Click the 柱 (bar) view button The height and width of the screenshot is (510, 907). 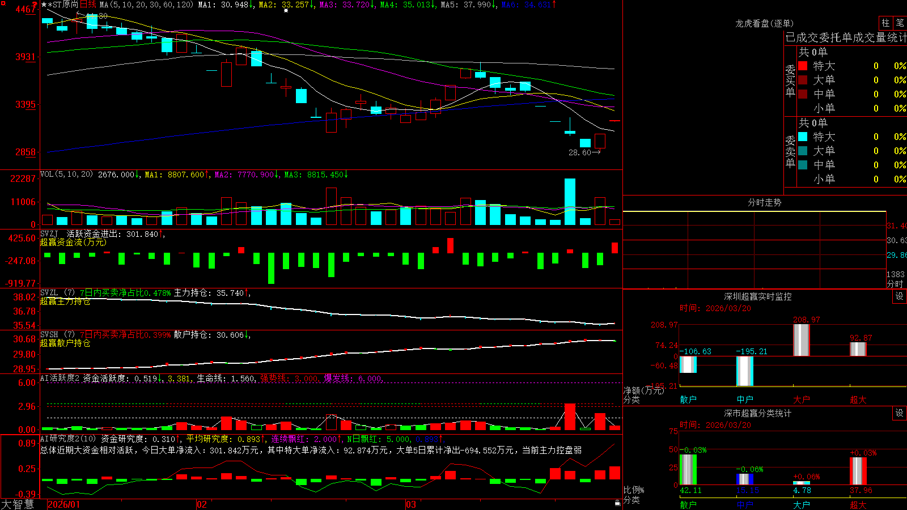pos(885,23)
